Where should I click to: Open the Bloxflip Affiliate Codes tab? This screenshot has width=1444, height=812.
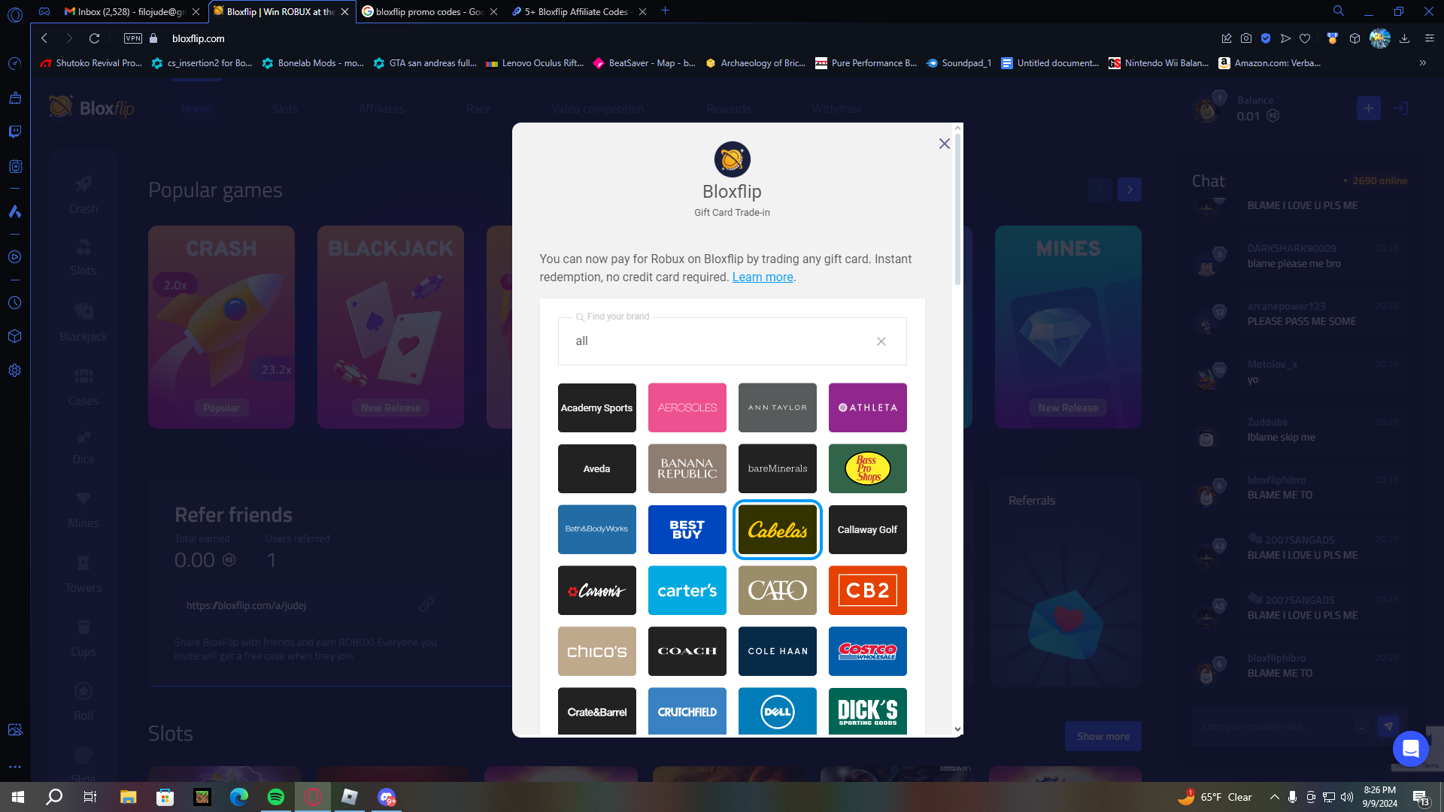tap(575, 11)
